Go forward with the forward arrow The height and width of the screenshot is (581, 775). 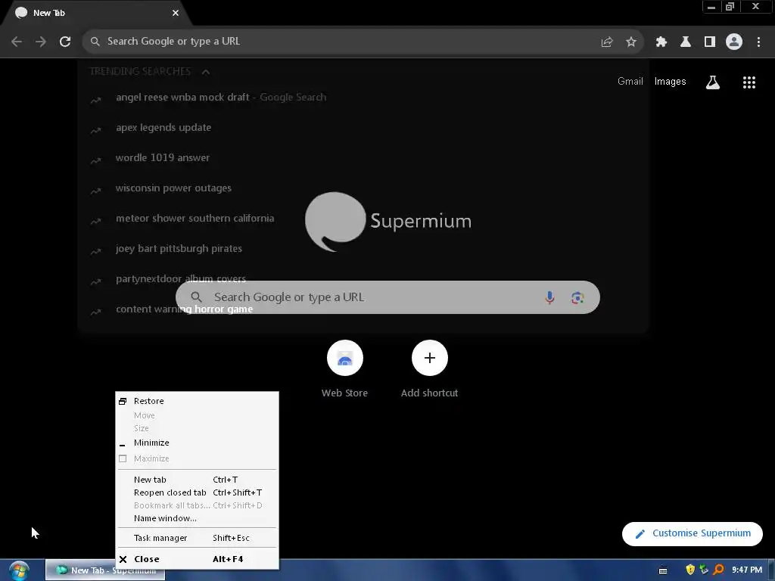click(41, 42)
